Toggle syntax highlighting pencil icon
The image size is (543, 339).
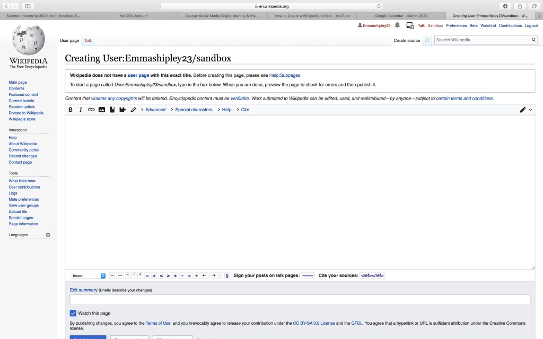coord(133,110)
